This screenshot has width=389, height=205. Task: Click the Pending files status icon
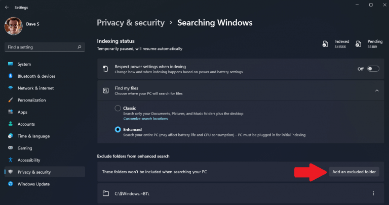click(x=358, y=44)
